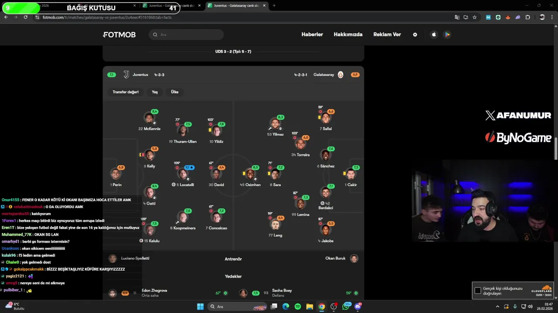This screenshot has width=558, height=313.
Task: Click the search magnifier icon in FotMob
Action: (155, 35)
